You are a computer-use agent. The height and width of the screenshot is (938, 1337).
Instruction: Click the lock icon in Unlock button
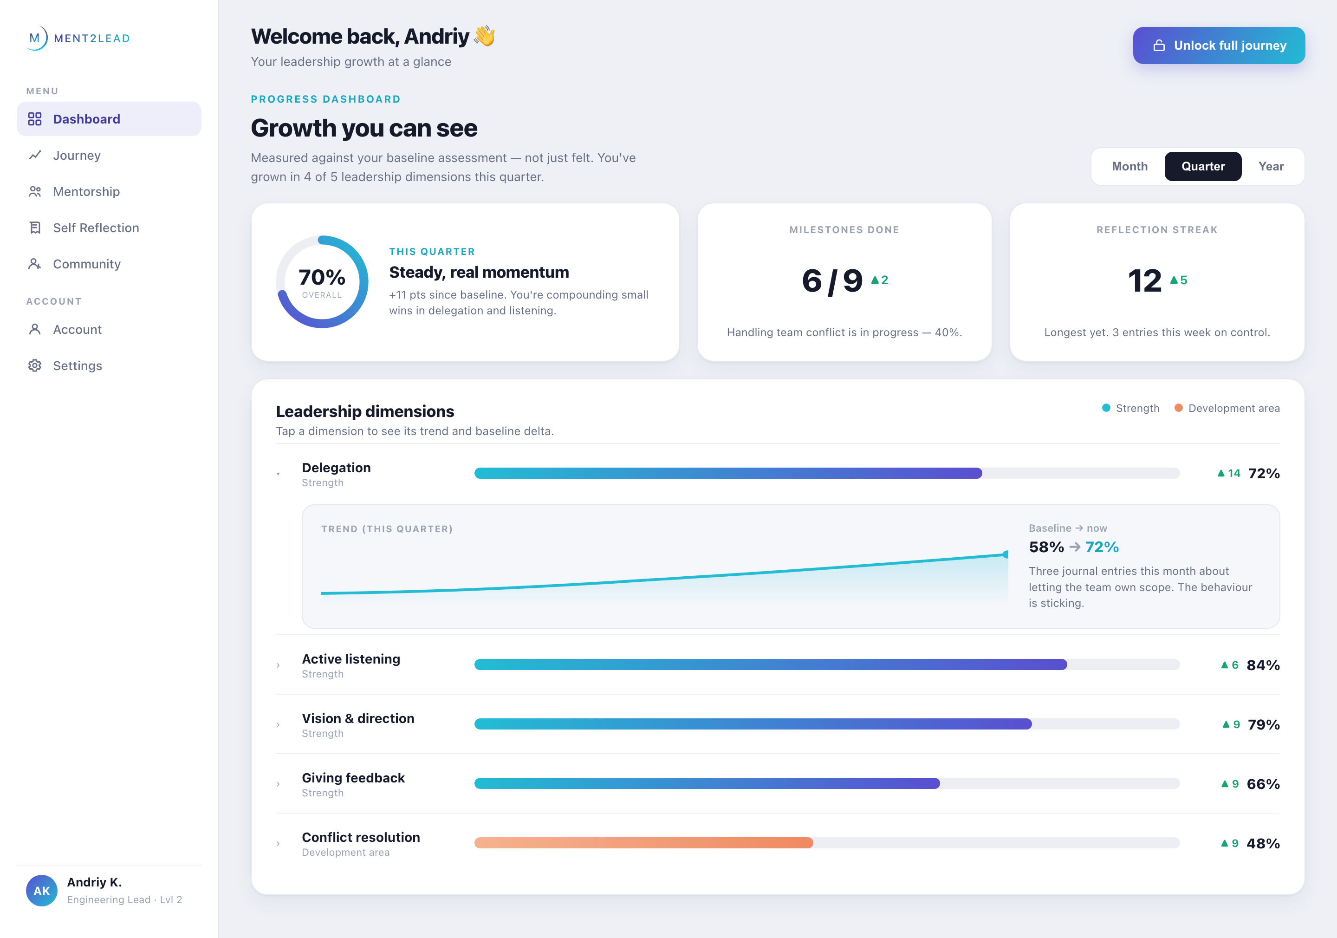1159,46
